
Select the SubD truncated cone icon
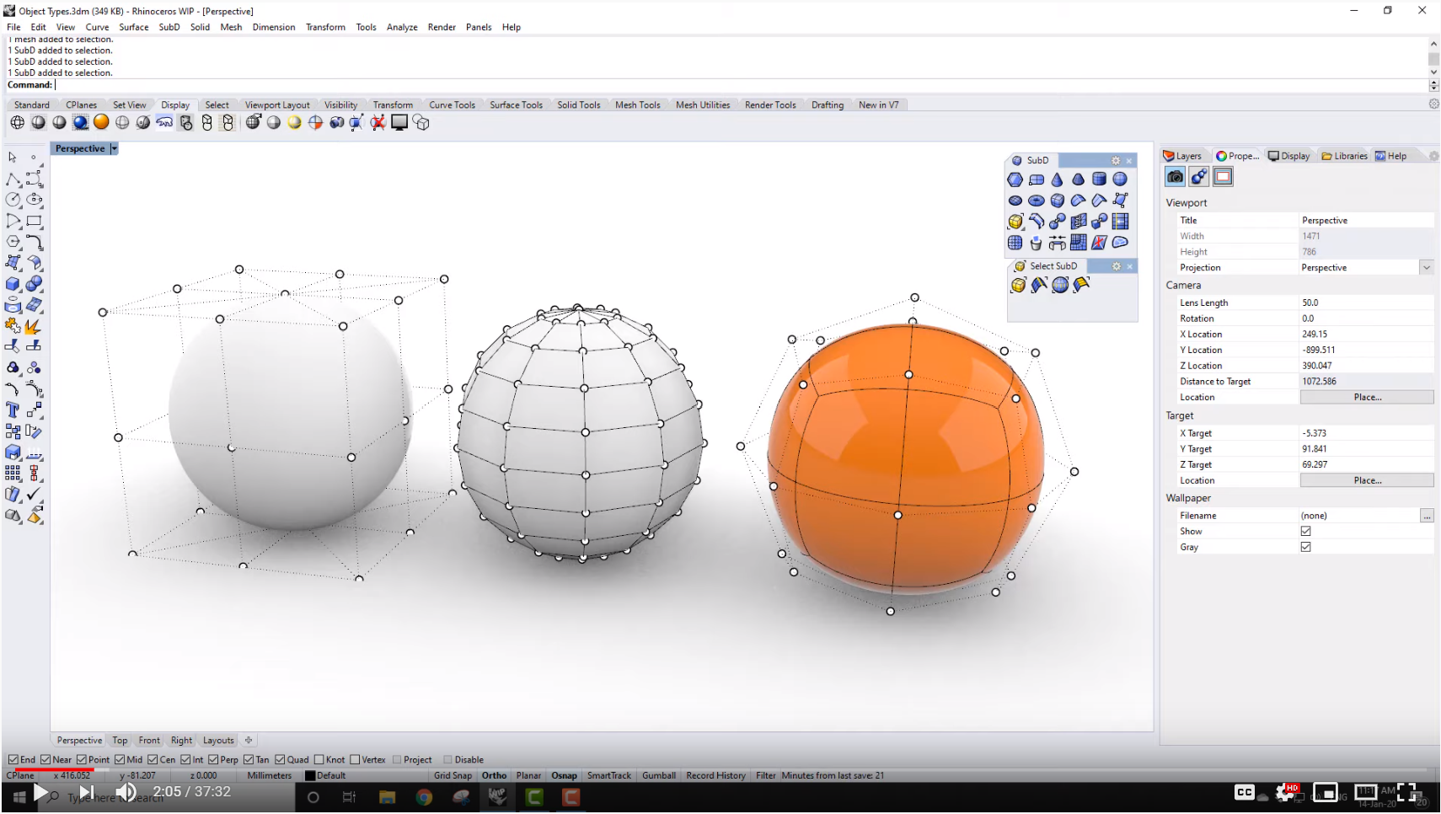coord(1078,179)
